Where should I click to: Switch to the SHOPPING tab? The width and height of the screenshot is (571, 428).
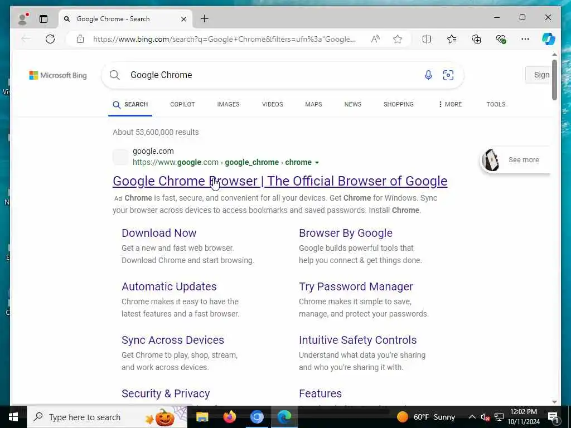pyautogui.click(x=398, y=104)
